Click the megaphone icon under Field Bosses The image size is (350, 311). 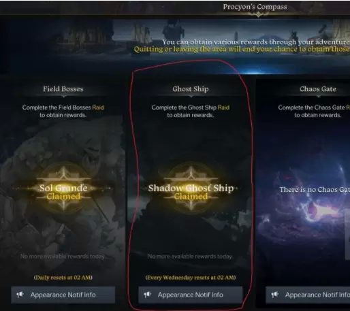pos(20,295)
